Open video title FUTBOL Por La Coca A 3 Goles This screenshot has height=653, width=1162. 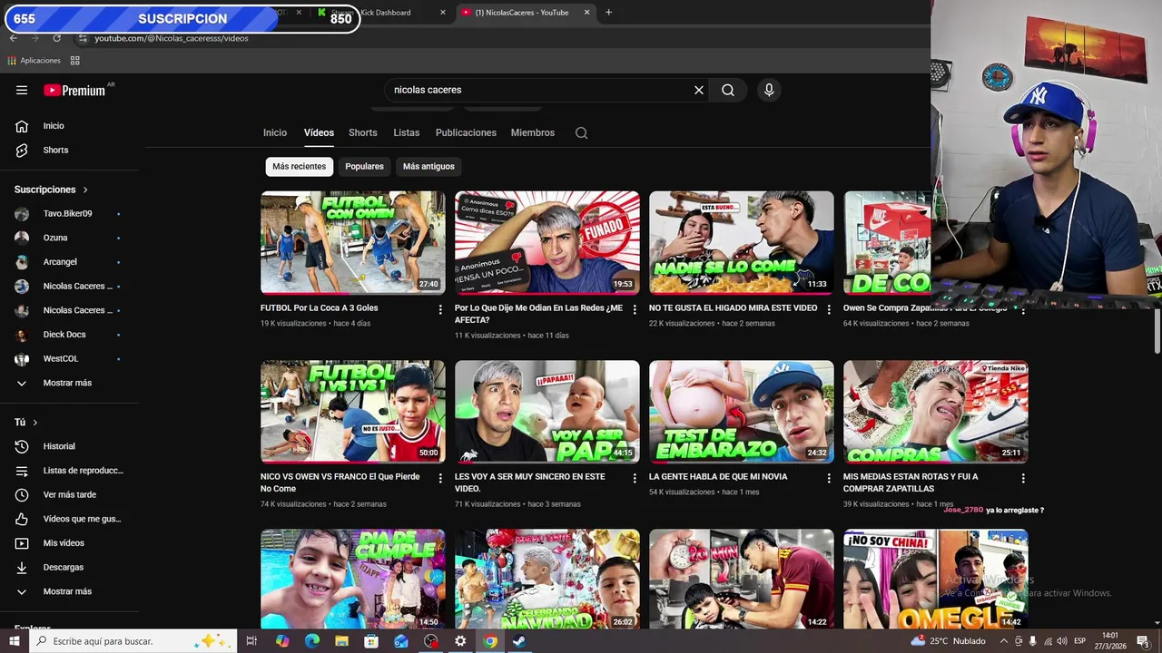pos(320,308)
